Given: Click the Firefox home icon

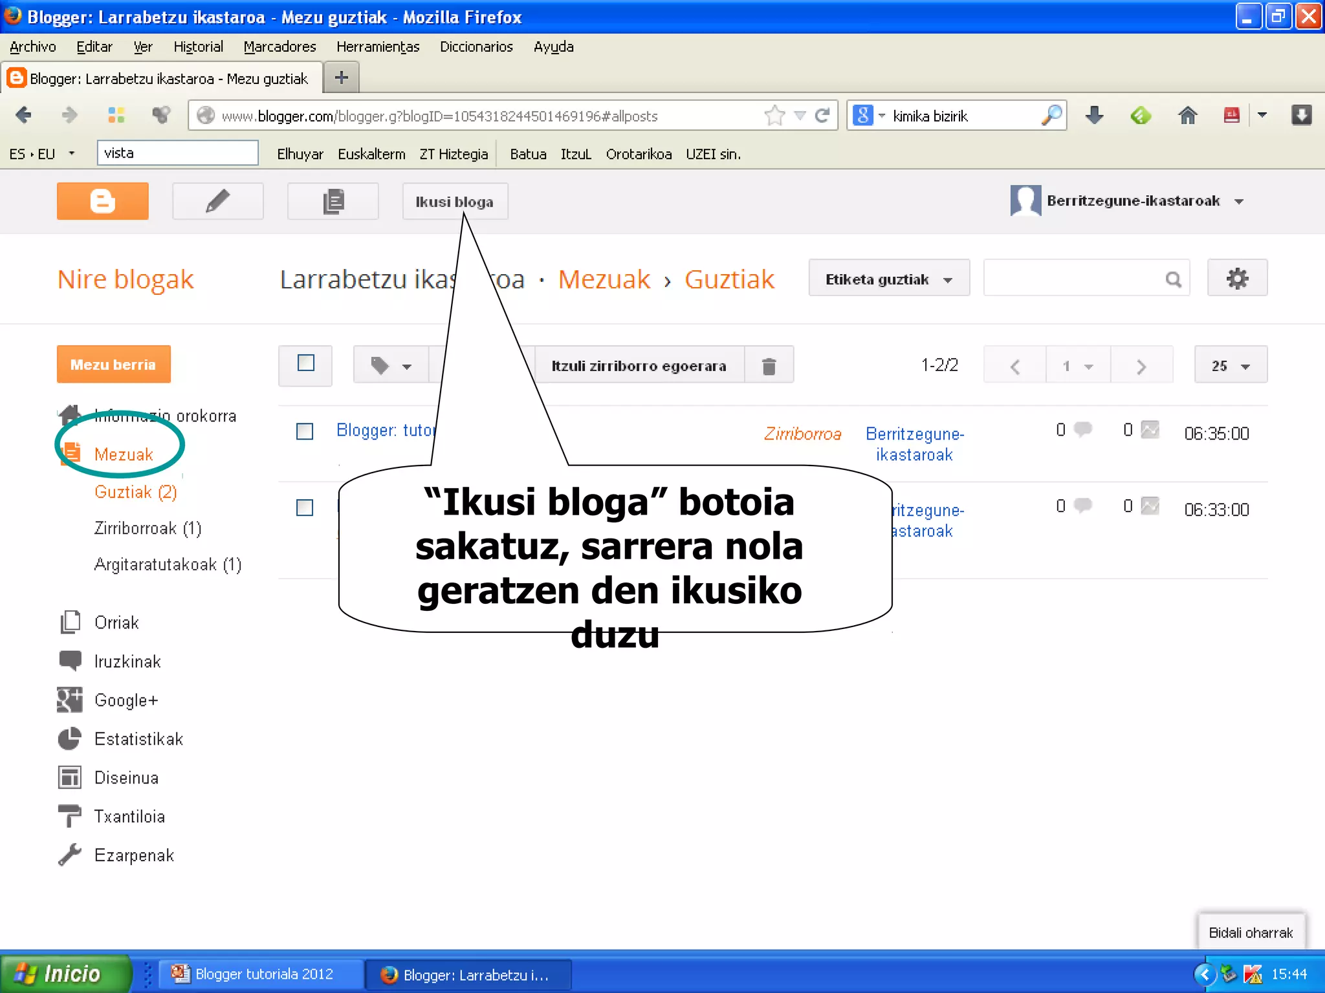Looking at the screenshot, I should coord(1187,116).
